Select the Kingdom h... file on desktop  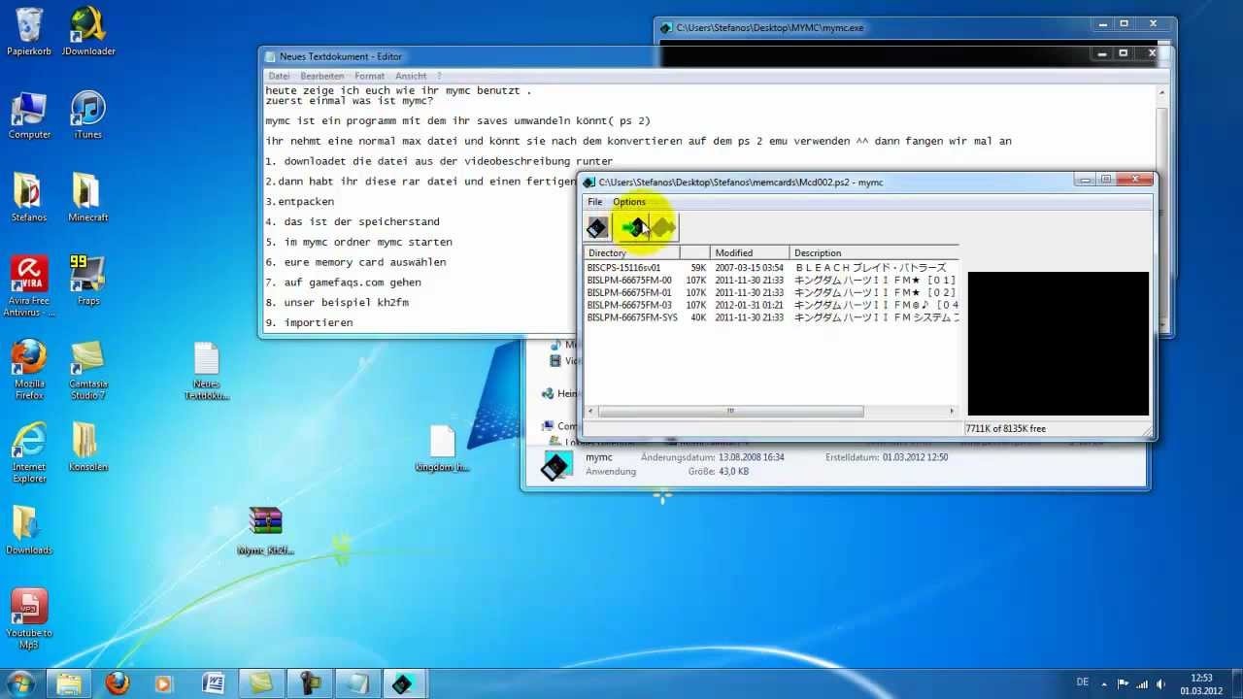tap(442, 449)
